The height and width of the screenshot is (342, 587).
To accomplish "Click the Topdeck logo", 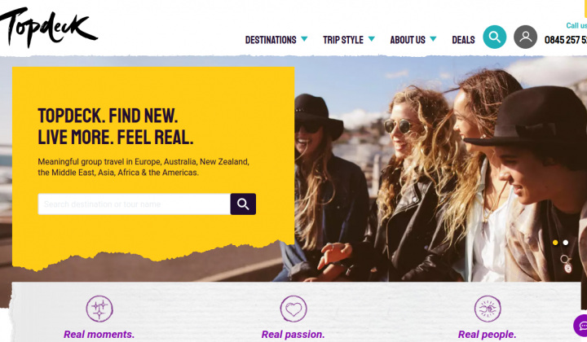I will (48, 27).
